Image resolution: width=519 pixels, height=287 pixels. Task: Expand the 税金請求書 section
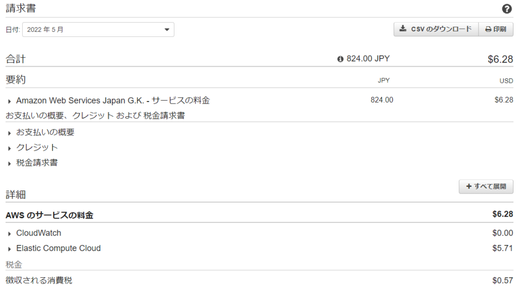10,163
